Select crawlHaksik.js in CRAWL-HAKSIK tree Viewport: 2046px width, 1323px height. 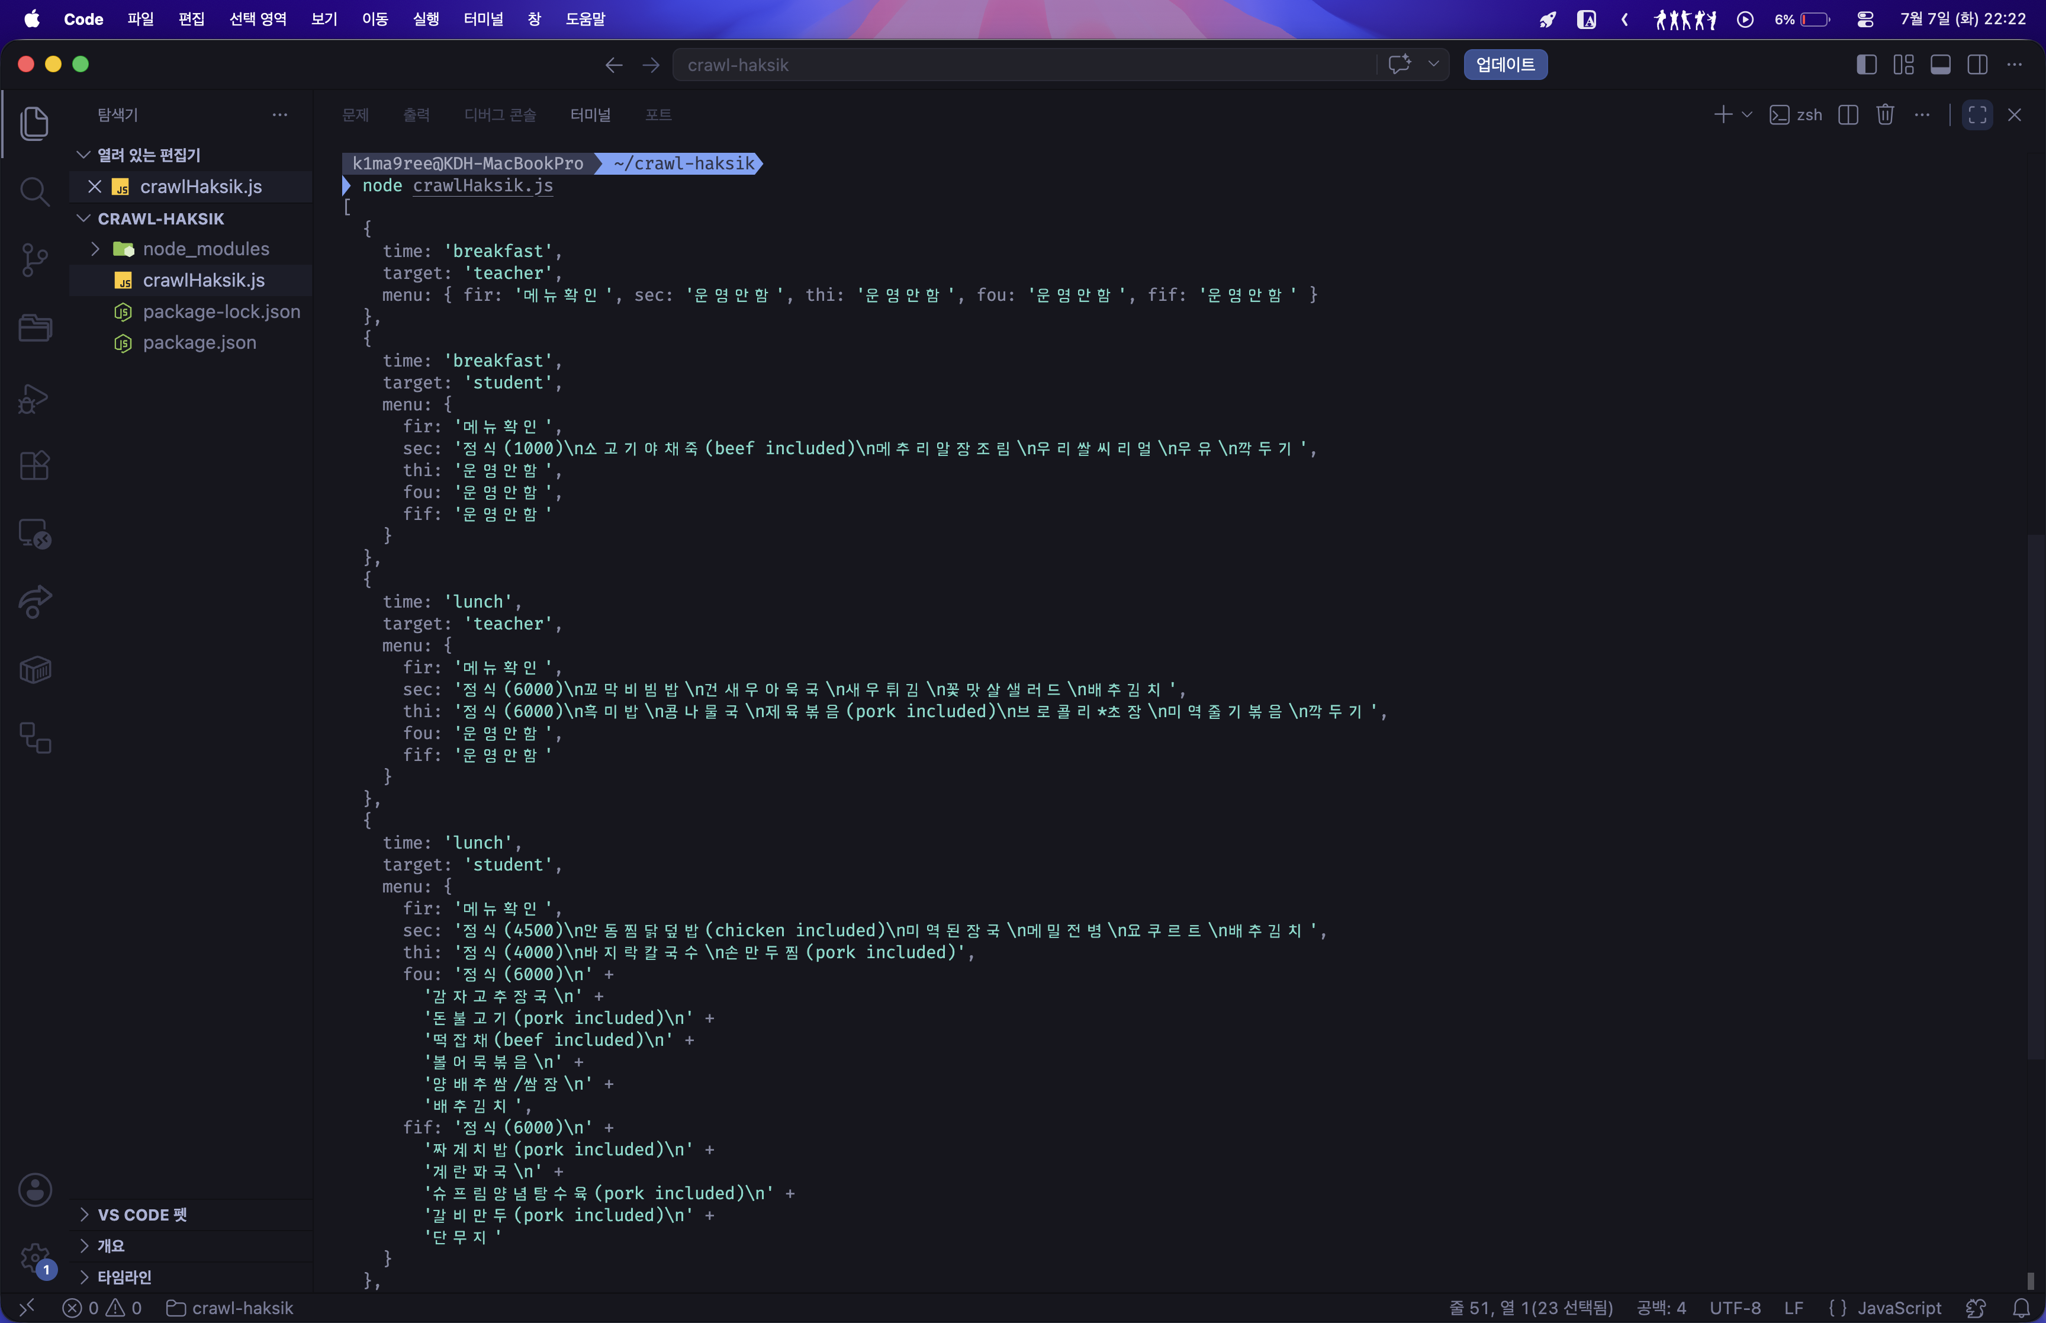tap(204, 280)
